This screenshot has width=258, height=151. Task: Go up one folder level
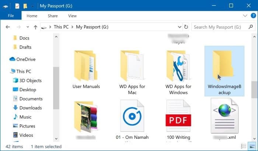[x=35, y=27]
